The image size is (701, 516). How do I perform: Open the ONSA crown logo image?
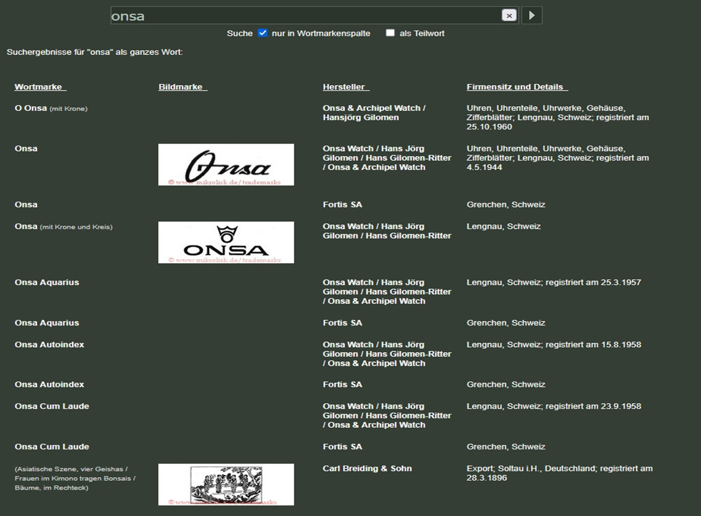(226, 242)
